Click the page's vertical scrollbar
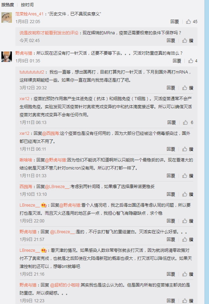Image resolution: width=209 pixels, height=304 pixels. (207, 152)
